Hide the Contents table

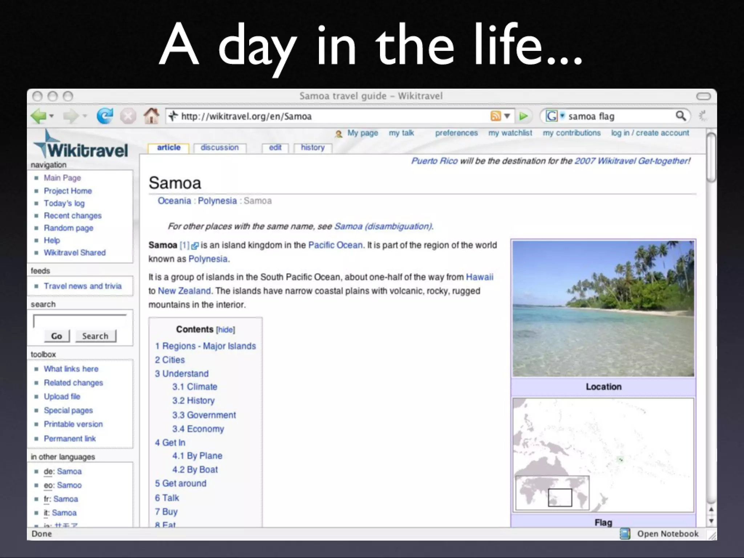pyautogui.click(x=226, y=330)
